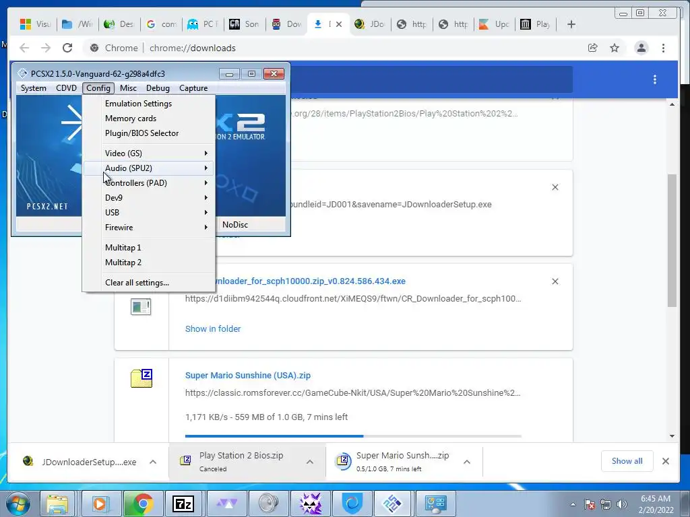The height and width of the screenshot is (517, 690).
Task: Click the cloudfront.net download URL
Action: click(x=353, y=299)
